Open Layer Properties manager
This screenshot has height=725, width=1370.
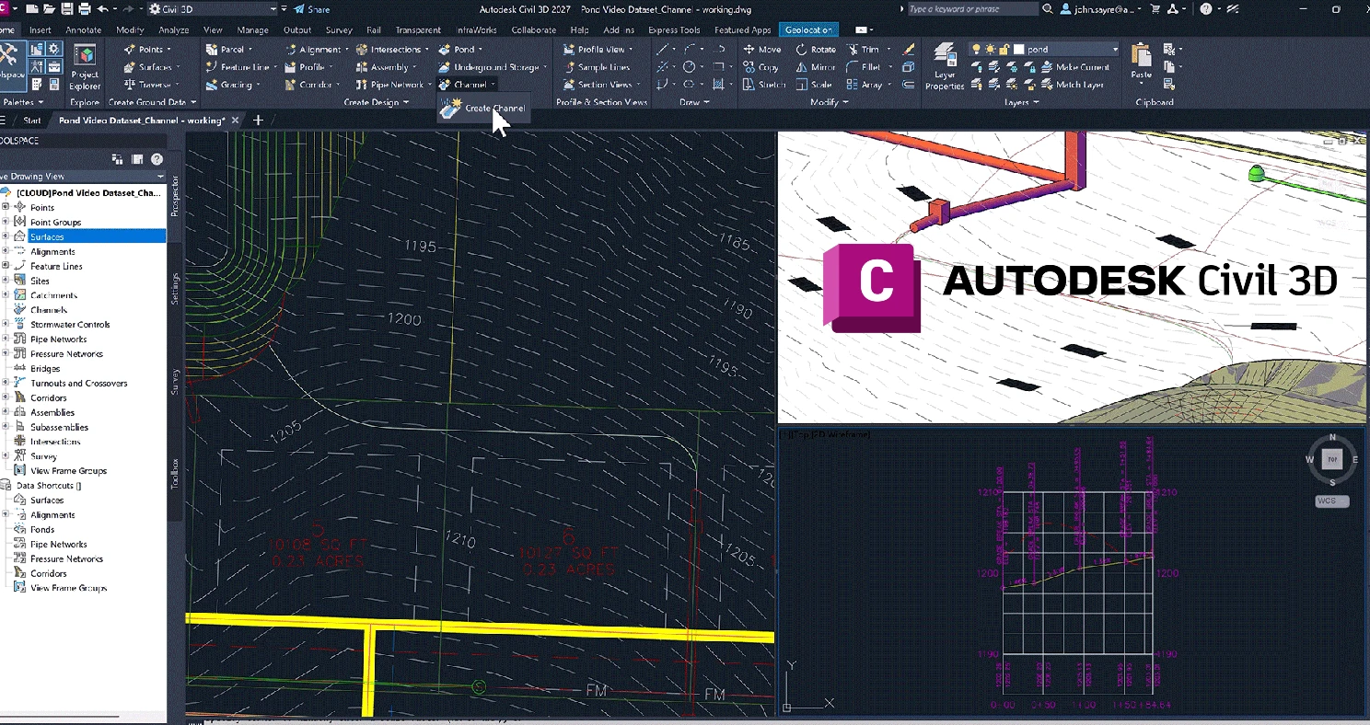[x=944, y=64]
